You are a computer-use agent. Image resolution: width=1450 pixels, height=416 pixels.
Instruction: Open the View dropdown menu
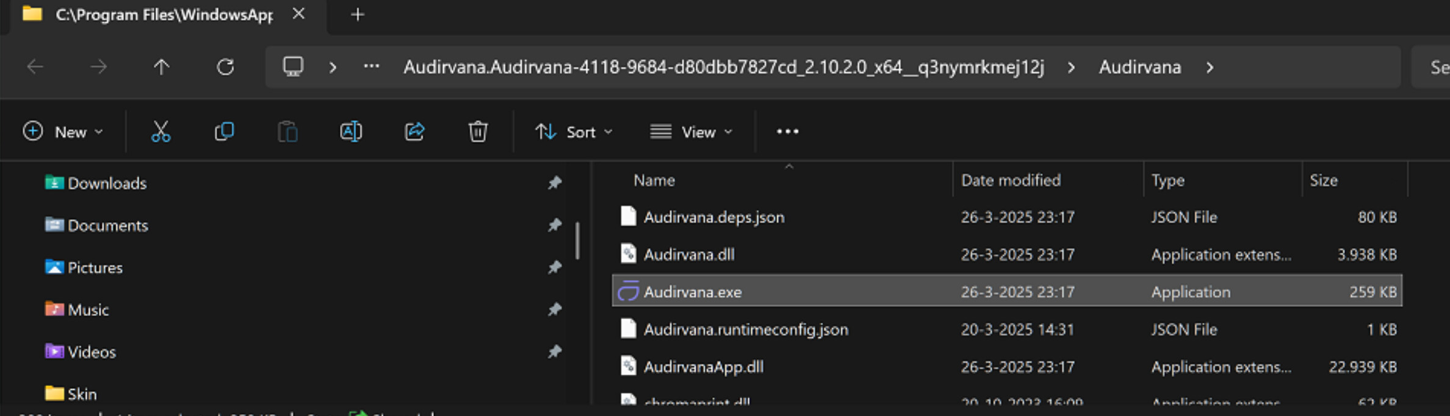coord(691,132)
